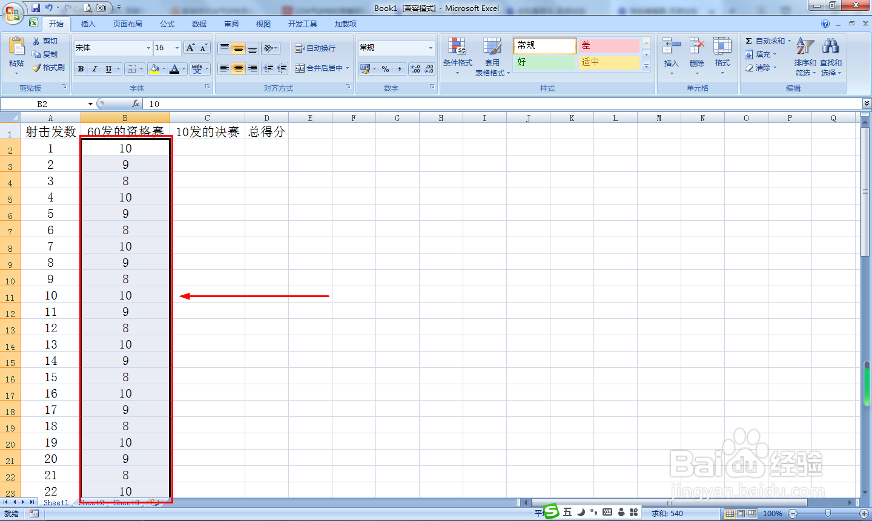Screen dimensions: 872x521
Task: Open the Merge & Center (合并后居中) dropdown arrow
Action: click(348, 68)
